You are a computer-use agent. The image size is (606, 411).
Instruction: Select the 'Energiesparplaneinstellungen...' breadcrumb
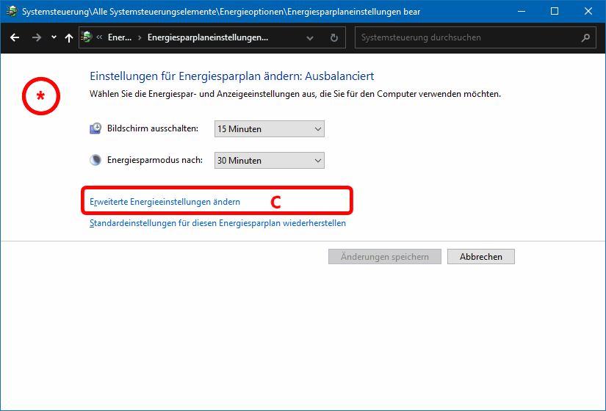pyautogui.click(x=208, y=37)
